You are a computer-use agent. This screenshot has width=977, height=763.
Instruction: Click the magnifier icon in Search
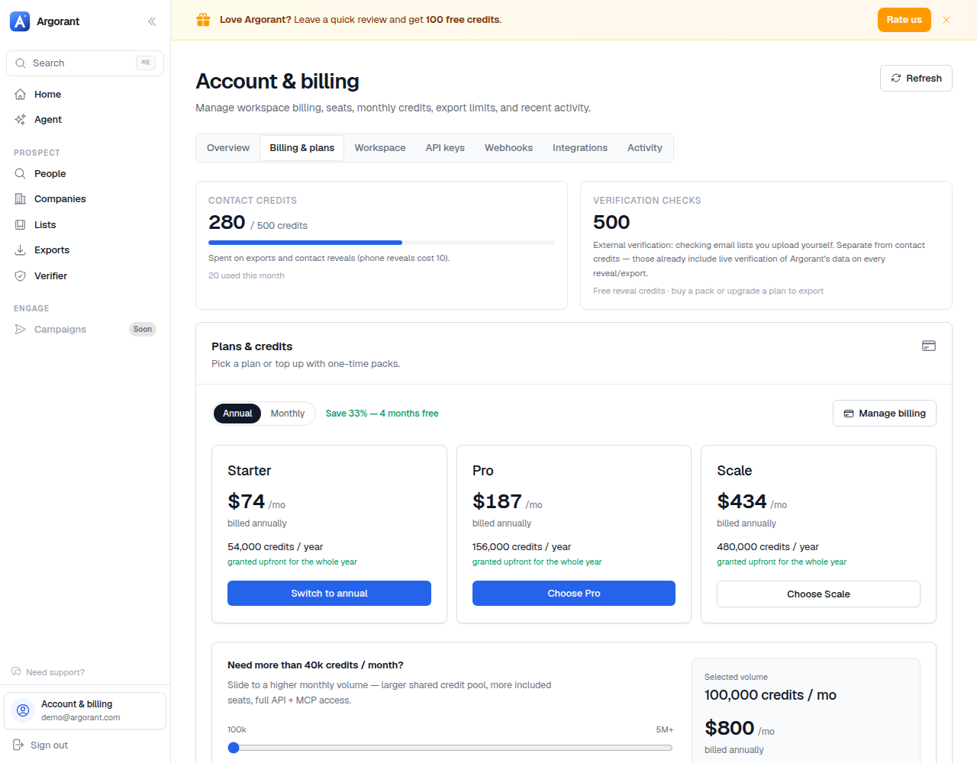point(21,63)
